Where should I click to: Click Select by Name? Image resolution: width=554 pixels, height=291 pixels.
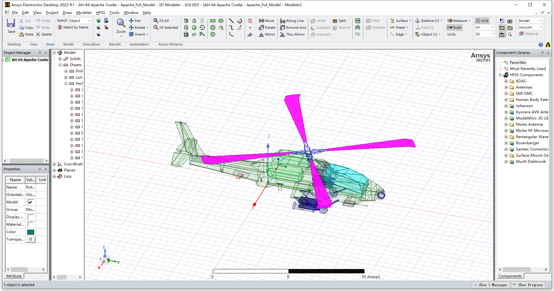click(x=73, y=27)
